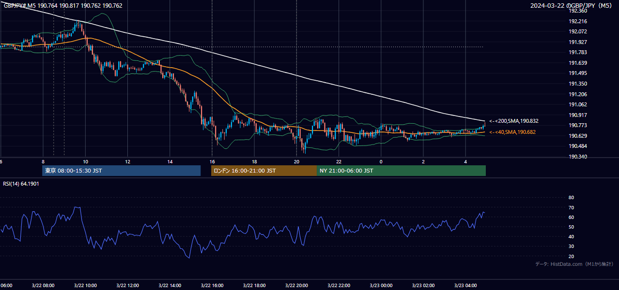
Task: Click the '3/22 10:00' bottom time label
Action: tap(85, 285)
